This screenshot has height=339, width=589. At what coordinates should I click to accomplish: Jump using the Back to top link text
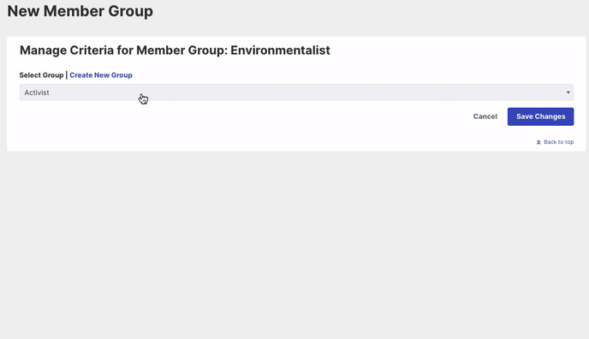[558, 142]
